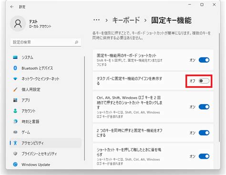Click the テスト account name
This screenshot has width=226, height=175.
click(x=33, y=22)
